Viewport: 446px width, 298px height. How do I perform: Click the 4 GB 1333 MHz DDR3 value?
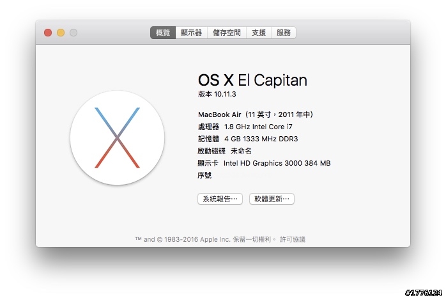click(261, 139)
